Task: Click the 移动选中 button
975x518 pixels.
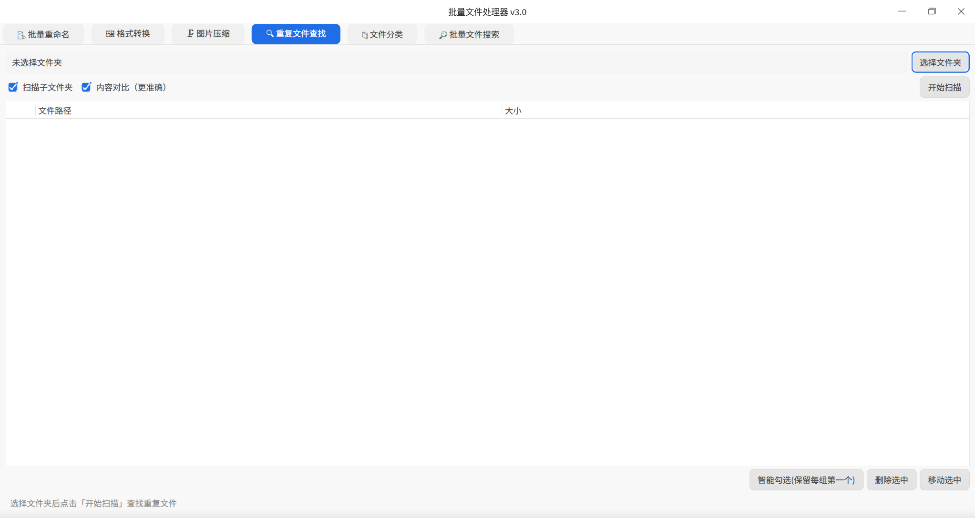Action: pos(944,480)
